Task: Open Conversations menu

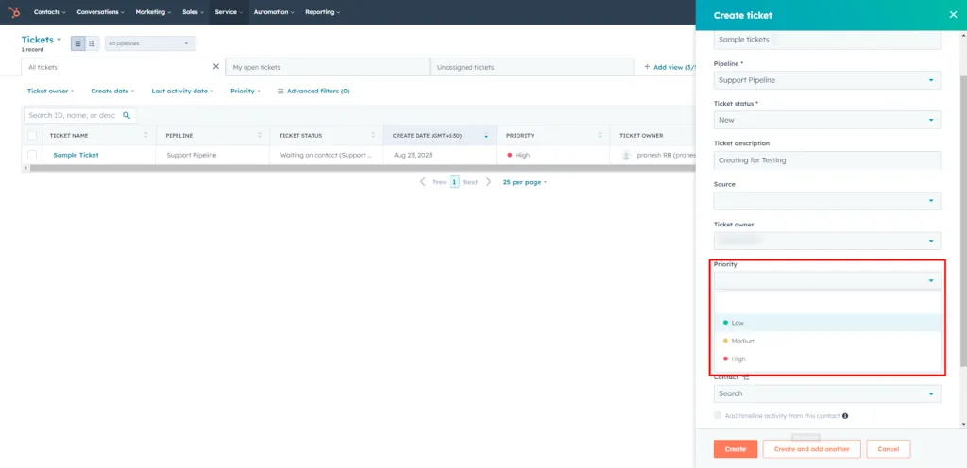Action: 100,12
